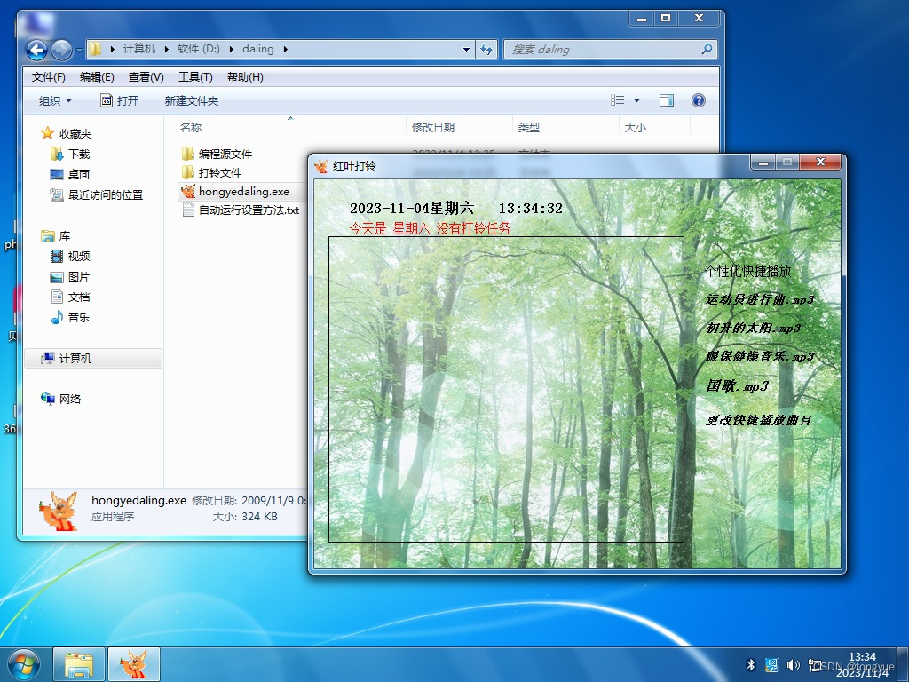Toggle the preview pane icon
This screenshot has width=909, height=682.
[667, 100]
